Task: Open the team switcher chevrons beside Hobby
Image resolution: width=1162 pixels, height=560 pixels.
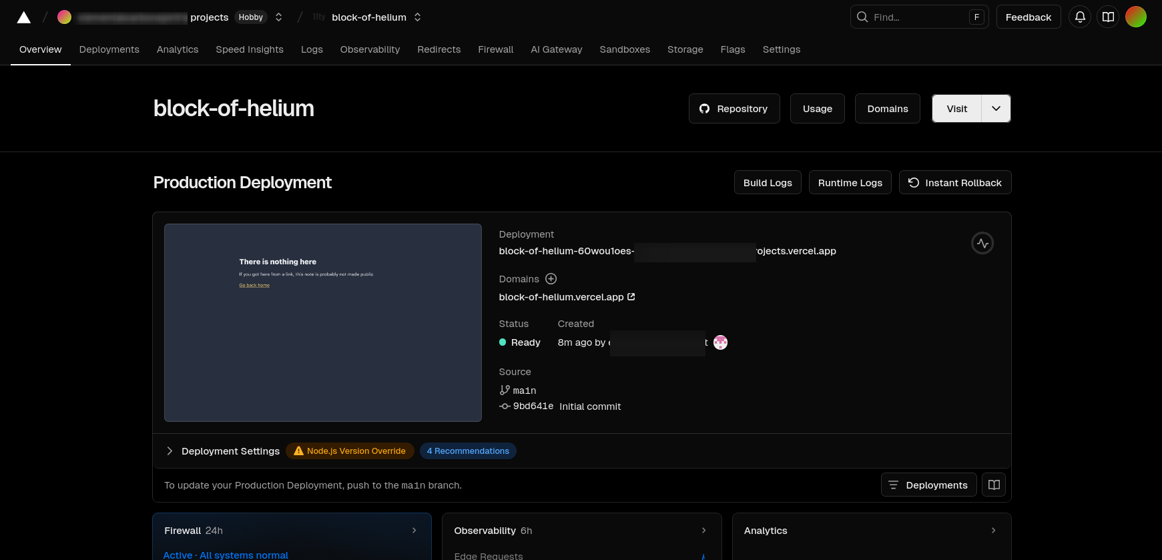Action: click(x=279, y=17)
